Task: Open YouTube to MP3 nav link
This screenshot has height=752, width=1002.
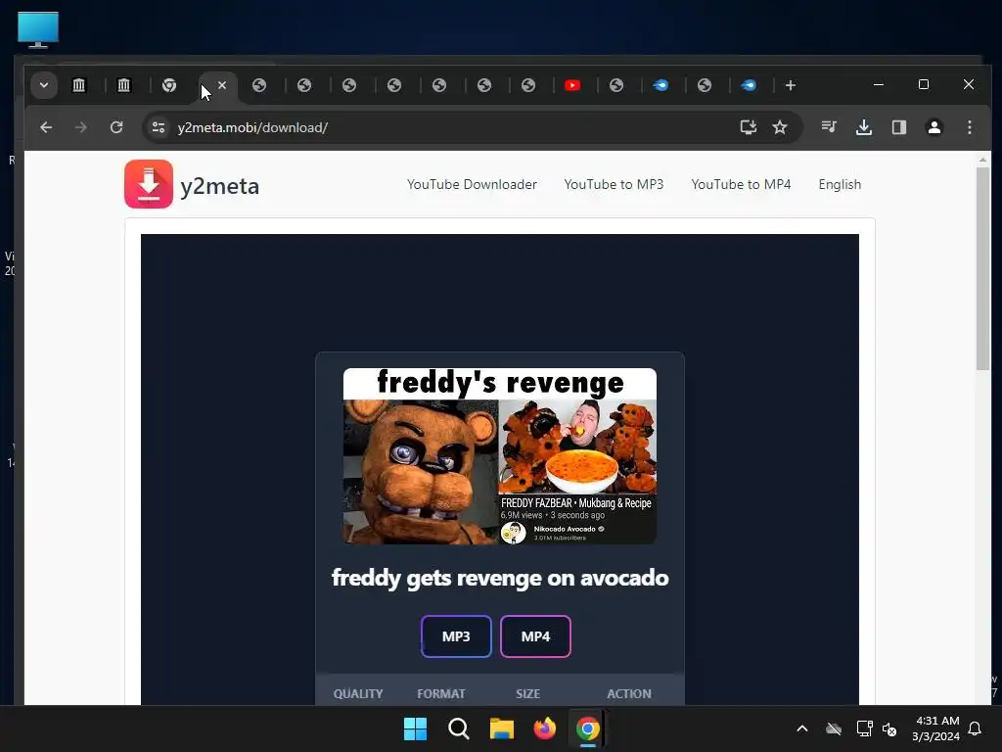Action: coord(614,184)
